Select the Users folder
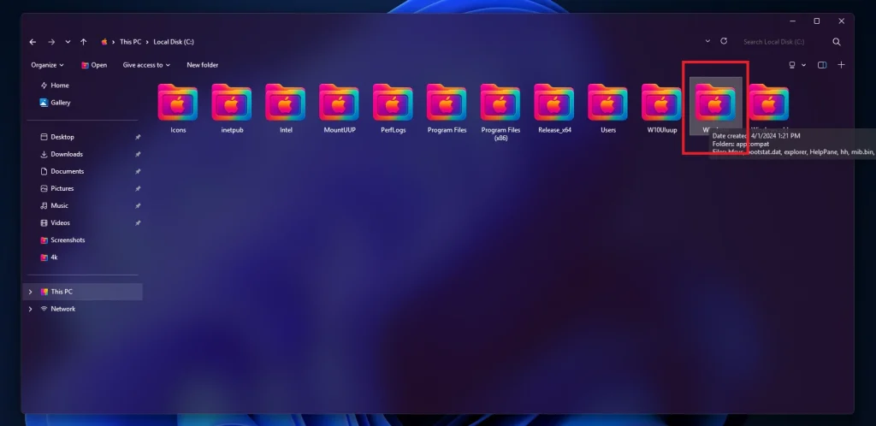876x426 pixels. tap(608, 109)
